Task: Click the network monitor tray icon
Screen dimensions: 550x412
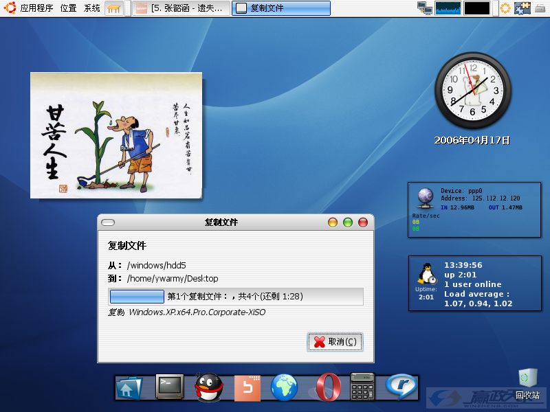Action: tap(425, 8)
